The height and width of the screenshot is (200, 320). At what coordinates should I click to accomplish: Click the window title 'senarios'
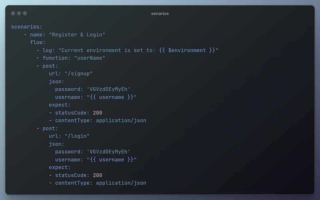coord(160,14)
